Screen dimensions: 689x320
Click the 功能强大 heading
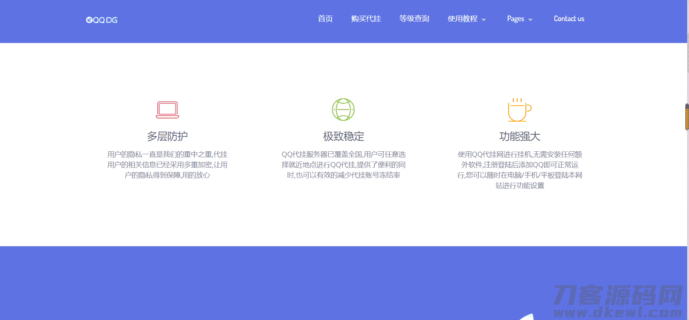point(520,136)
